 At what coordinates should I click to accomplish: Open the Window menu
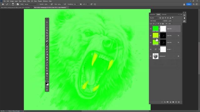[45, 1]
